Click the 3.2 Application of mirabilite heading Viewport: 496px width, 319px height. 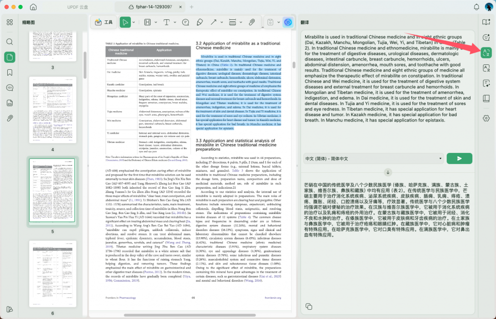pyautogui.click(x=238, y=46)
